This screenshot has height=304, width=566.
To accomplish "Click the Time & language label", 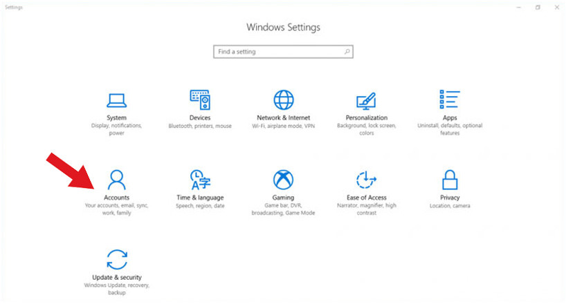I will coord(200,198).
